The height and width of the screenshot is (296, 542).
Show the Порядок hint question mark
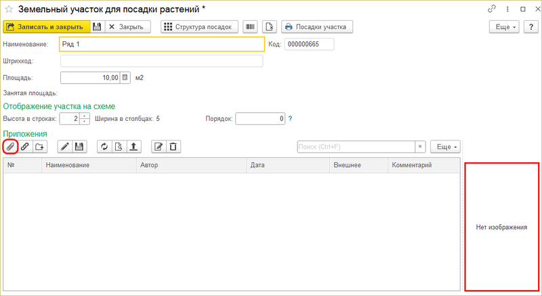pyautogui.click(x=290, y=118)
